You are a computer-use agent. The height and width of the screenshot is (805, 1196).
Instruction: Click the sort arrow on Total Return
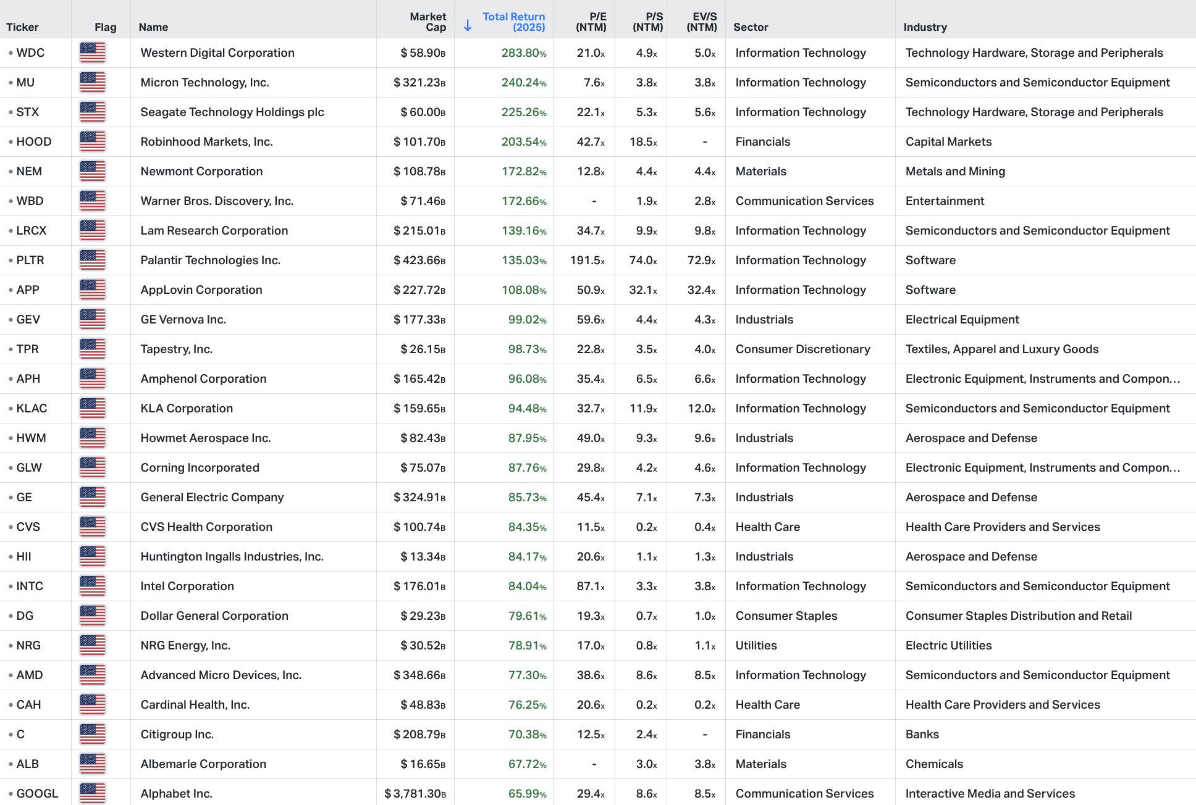click(468, 25)
